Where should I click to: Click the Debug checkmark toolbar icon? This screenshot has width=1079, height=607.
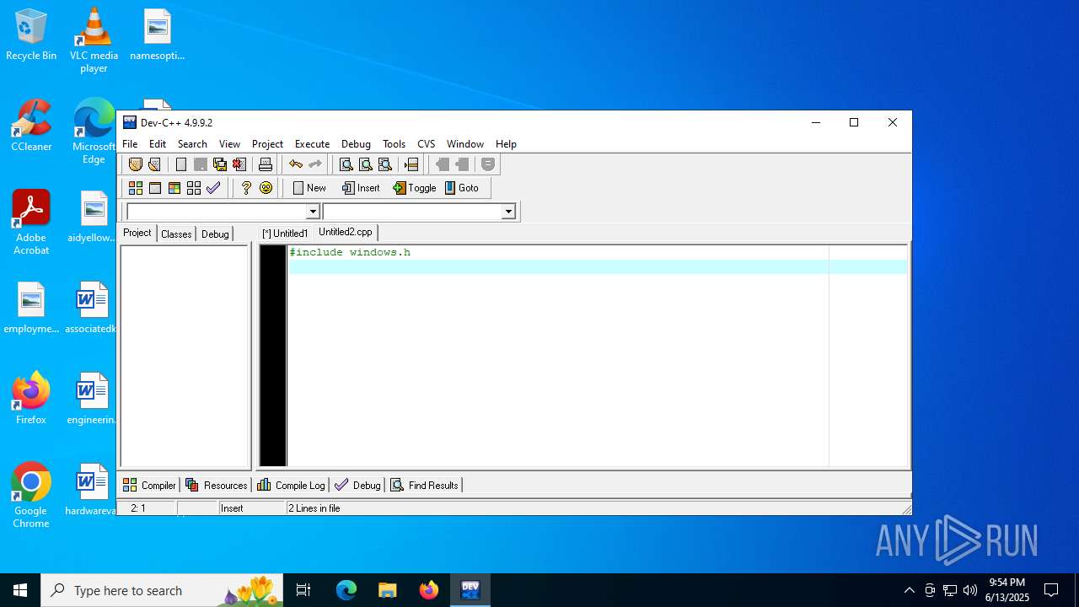click(x=213, y=188)
